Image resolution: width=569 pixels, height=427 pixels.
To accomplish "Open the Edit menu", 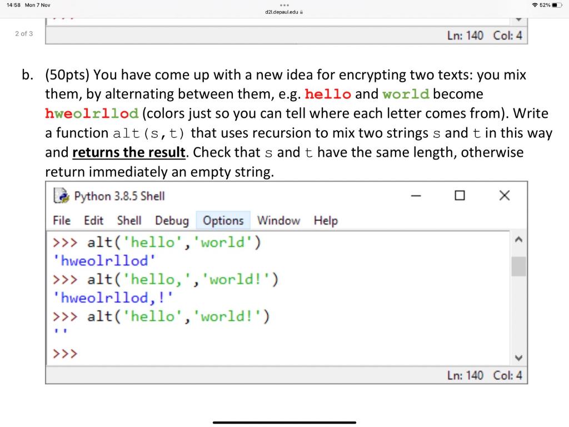I will (x=93, y=220).
